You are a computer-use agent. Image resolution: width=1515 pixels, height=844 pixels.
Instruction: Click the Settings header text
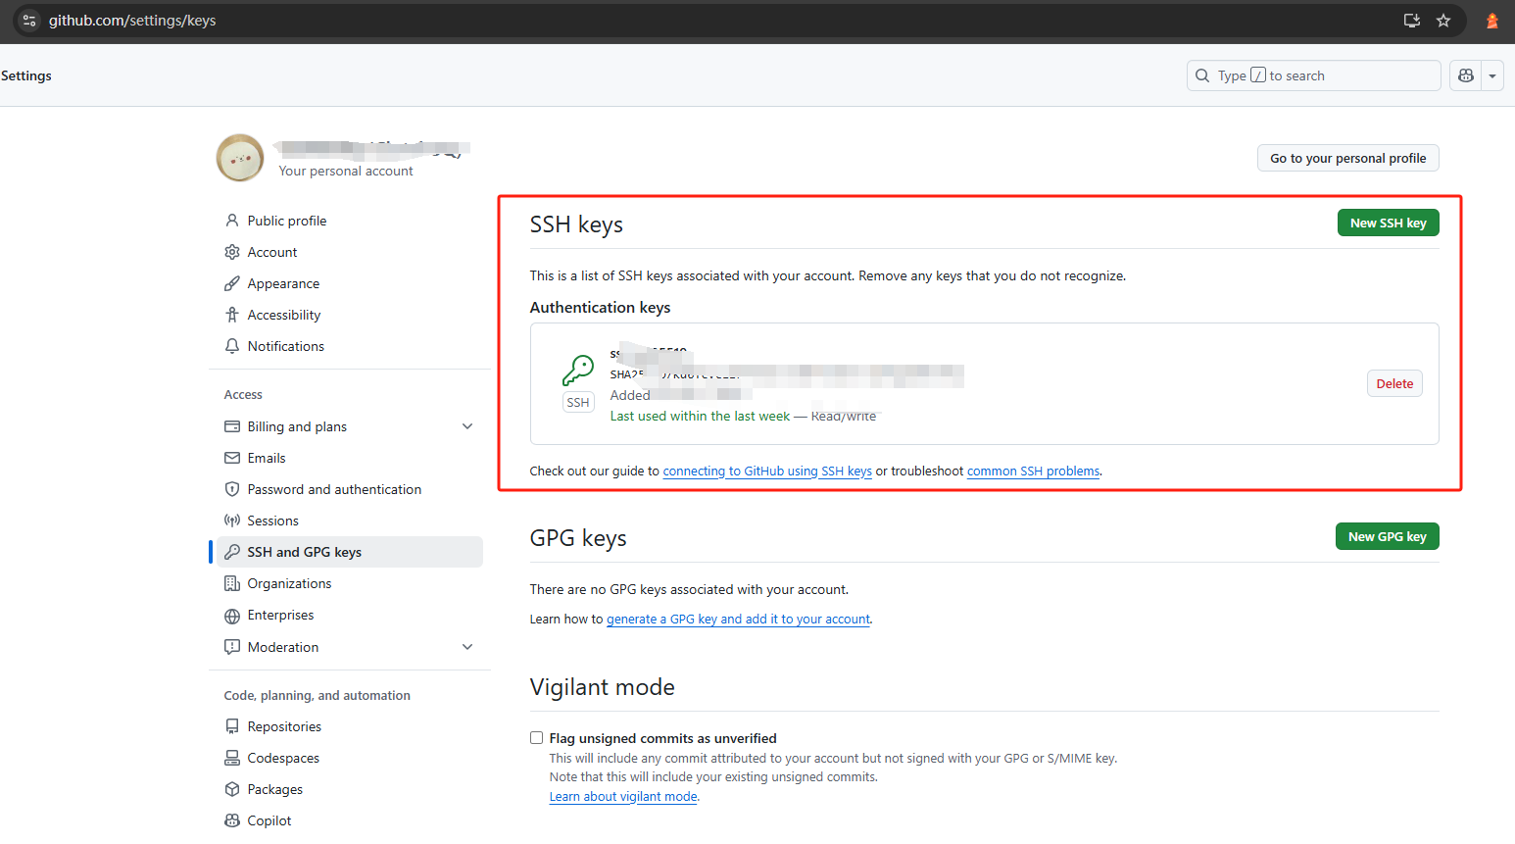coord(26,75)
